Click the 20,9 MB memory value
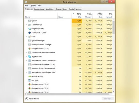Image resolution: width=139 pixels, height=103 pixels. coord(88,33)
